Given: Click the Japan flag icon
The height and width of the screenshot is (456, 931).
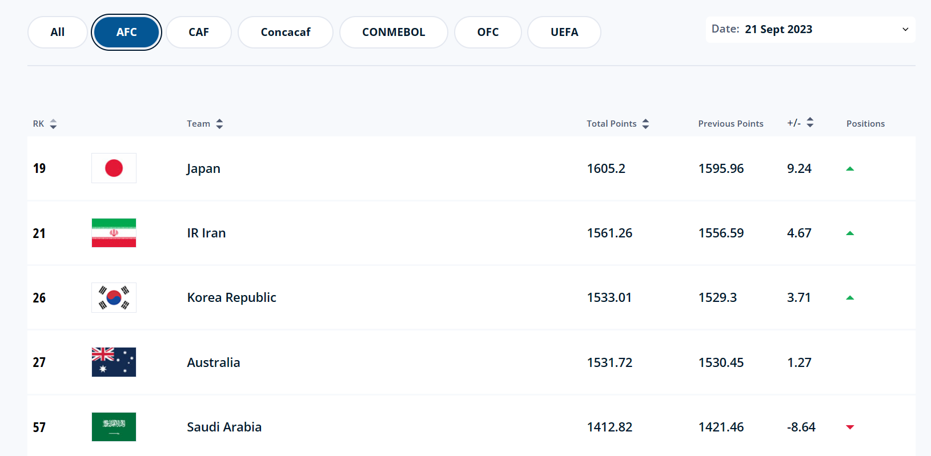Looking at the screenshot, I should point(114,168).
